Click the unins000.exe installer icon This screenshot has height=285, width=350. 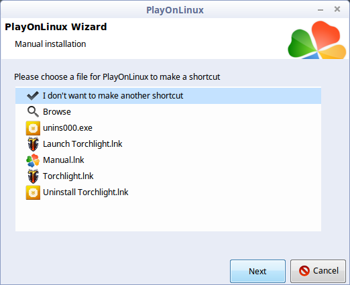click(x=33, y=128)
